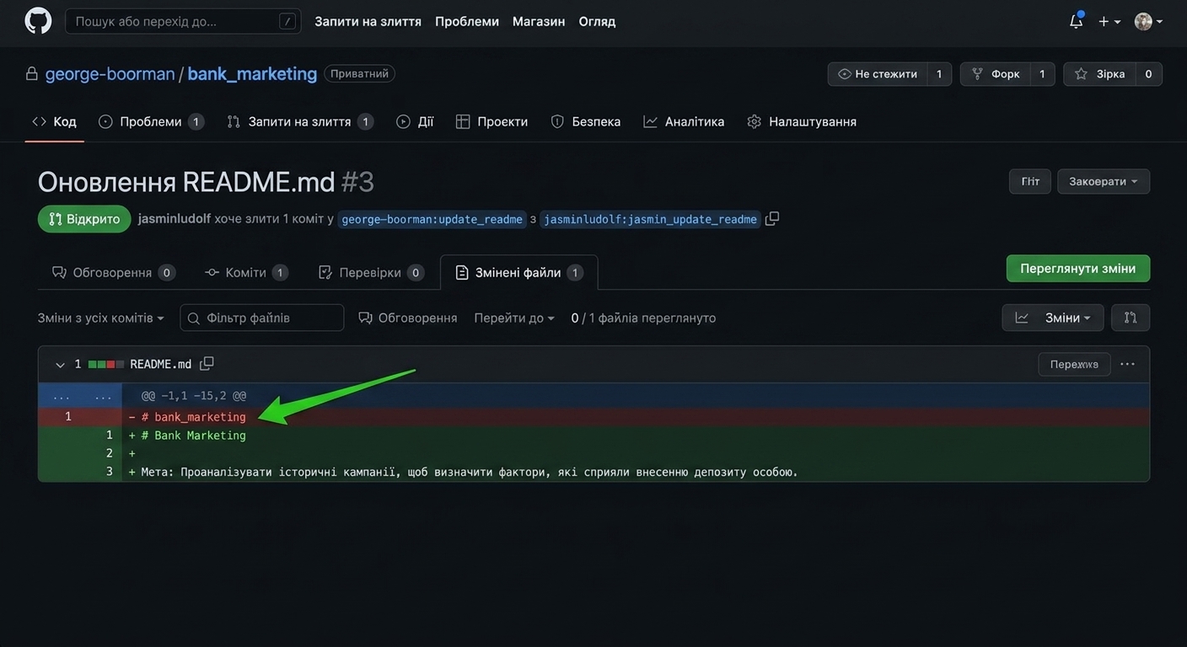Open the jasminludolf:jasmin_update_readme branch label

click(650, 219)
